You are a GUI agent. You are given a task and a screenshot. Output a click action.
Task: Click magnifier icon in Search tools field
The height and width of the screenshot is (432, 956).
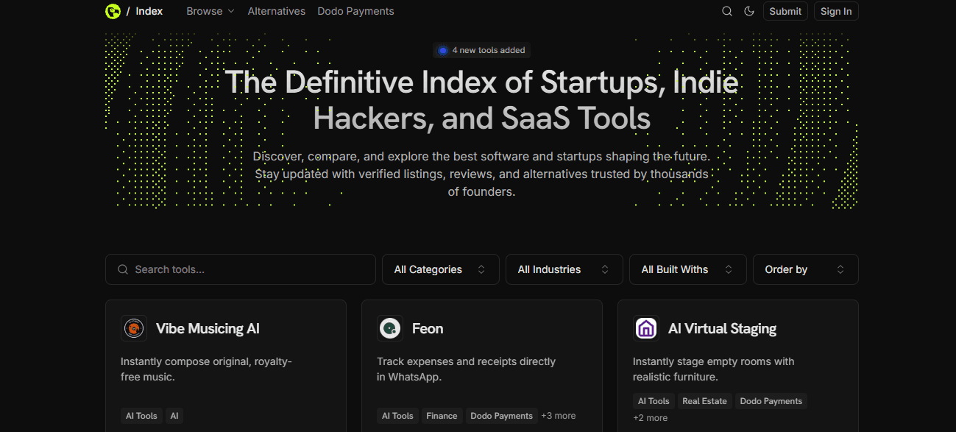coord(123,269)
